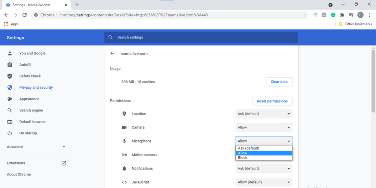
Task: Expand the Advanced section in sidebar
Action: [x=36, y=147]
